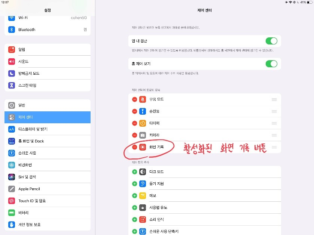Click the 배경화면 flower icon

pos(12,165)
